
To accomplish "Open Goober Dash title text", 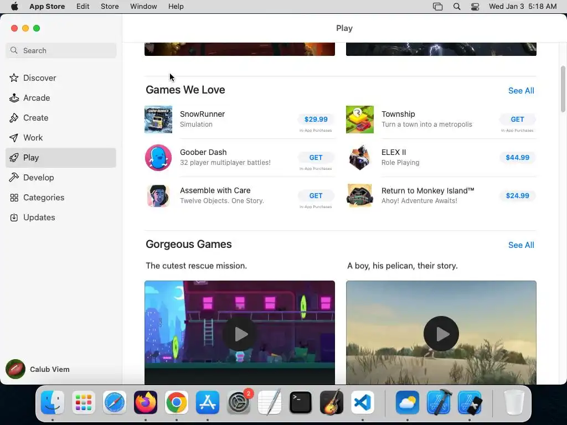I will coord(203,152).
